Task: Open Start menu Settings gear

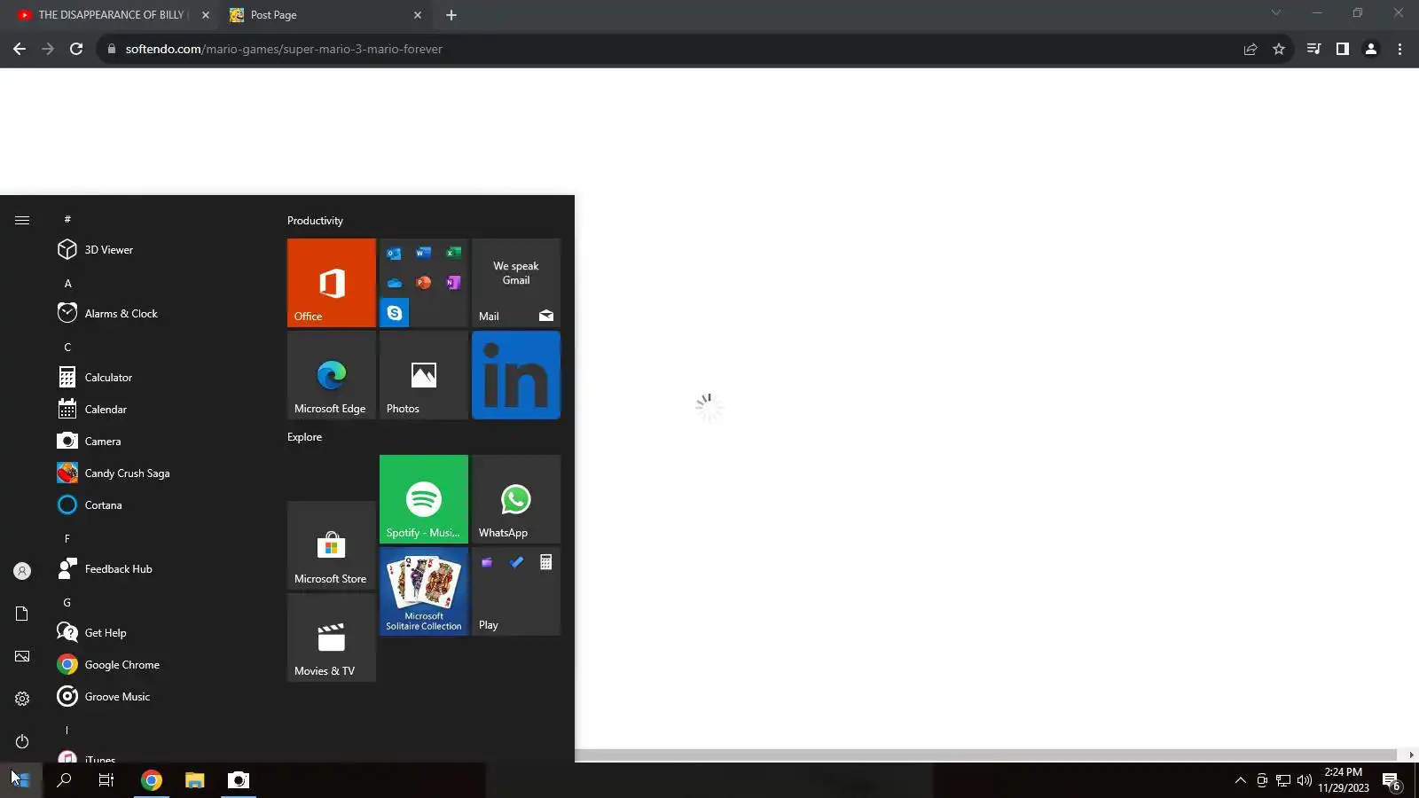Action: coord(22,699)
